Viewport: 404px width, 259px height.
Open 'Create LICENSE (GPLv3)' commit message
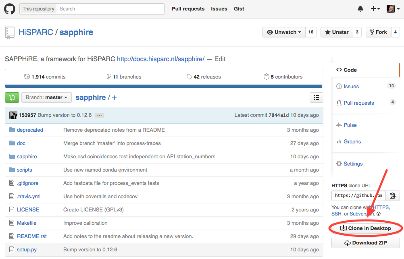point(94,209)
